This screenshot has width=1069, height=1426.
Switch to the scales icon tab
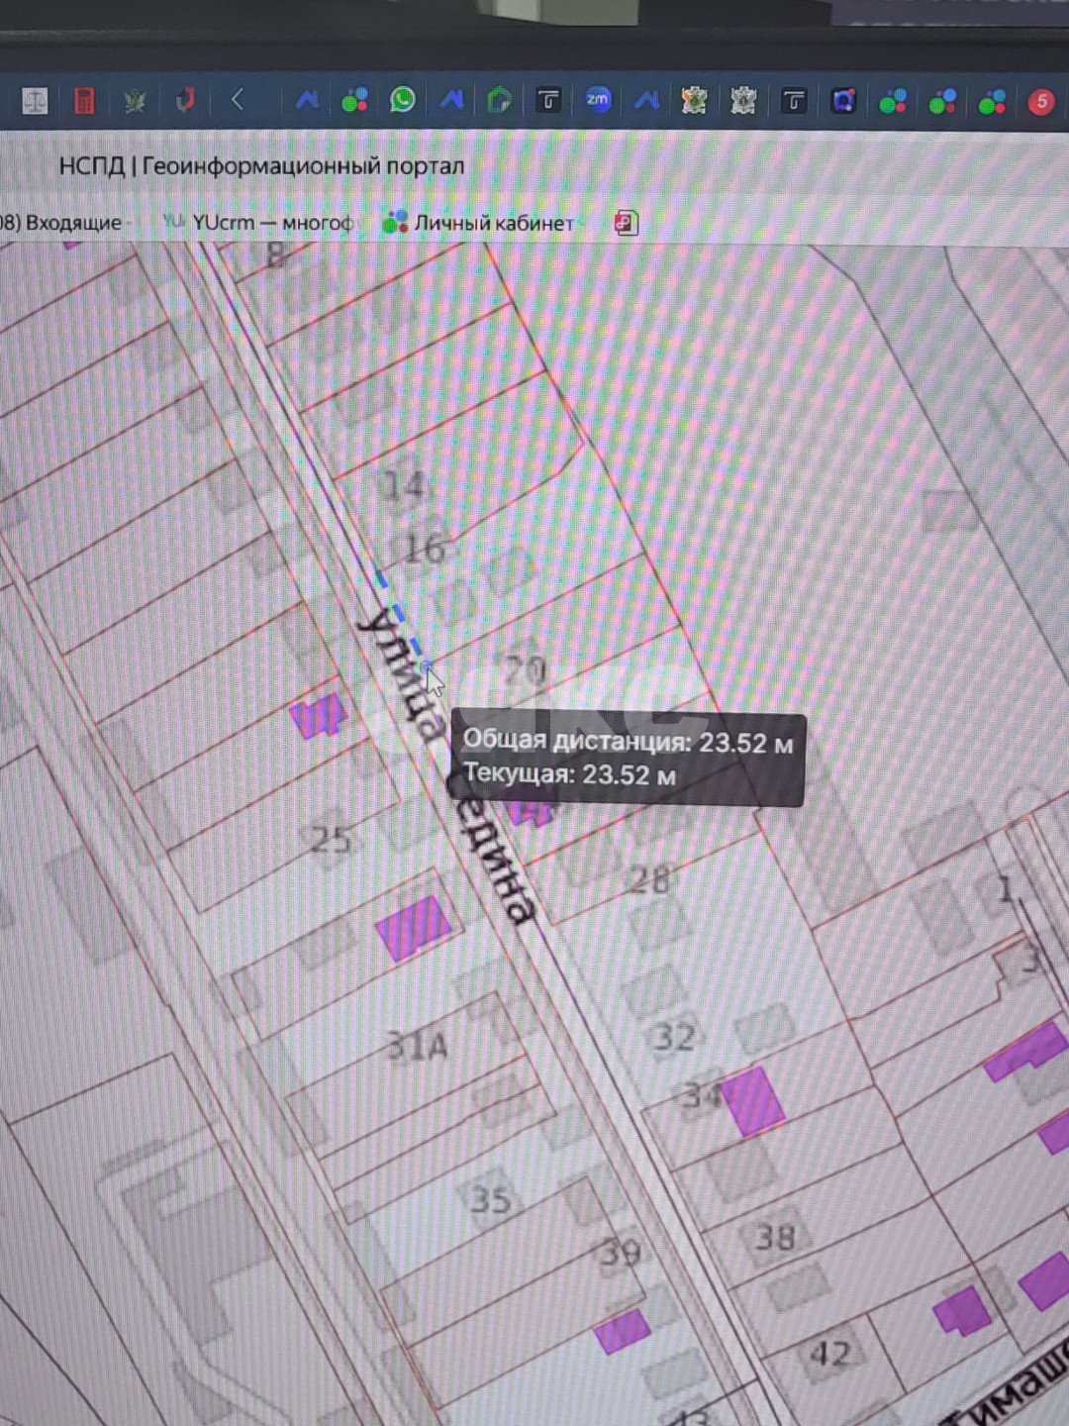(35, 101)
